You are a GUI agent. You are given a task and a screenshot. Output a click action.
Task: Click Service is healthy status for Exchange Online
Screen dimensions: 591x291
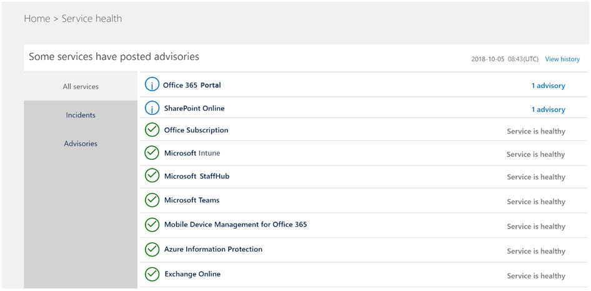click(536, 276)
